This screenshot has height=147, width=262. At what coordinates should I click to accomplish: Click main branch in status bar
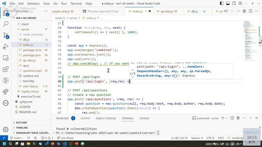16,138
